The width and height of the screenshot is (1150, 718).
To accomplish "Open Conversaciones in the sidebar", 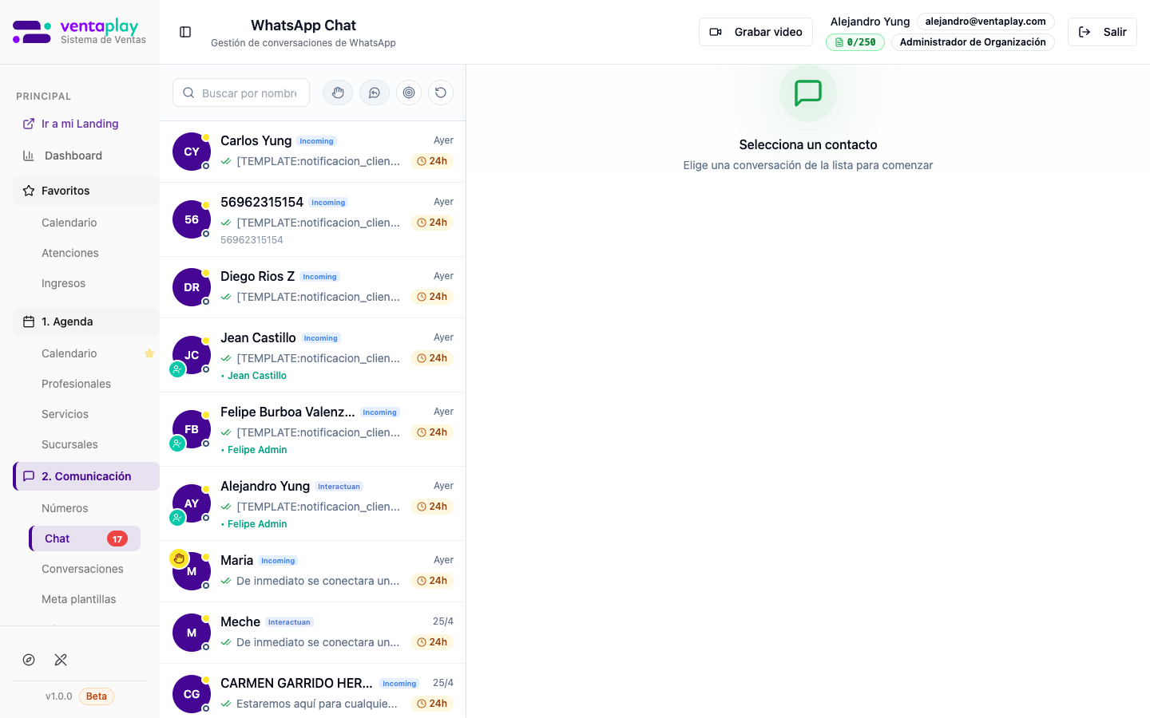I will coord(82,569).
